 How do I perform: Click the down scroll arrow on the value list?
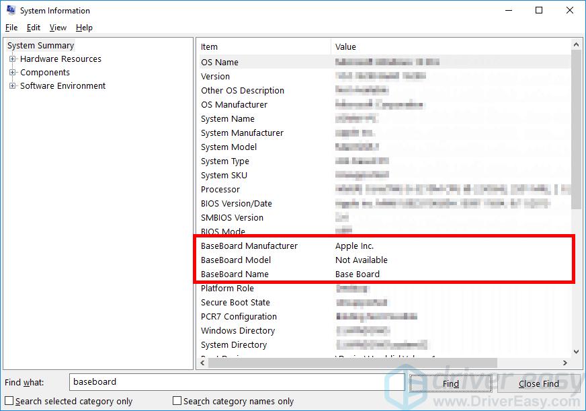point(575,351)
